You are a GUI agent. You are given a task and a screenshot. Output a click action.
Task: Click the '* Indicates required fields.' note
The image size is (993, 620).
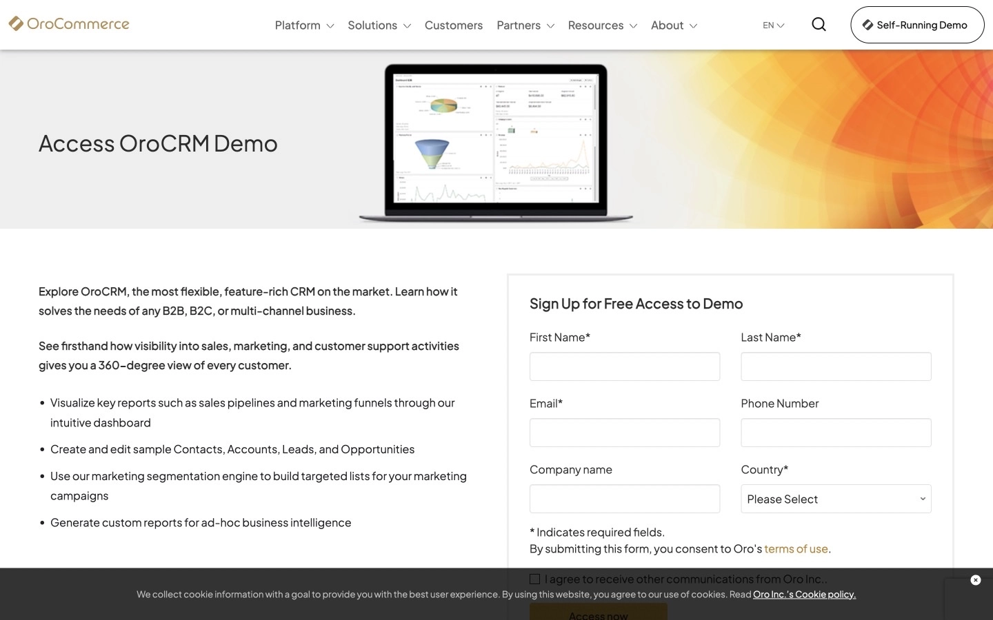(597, 533)
